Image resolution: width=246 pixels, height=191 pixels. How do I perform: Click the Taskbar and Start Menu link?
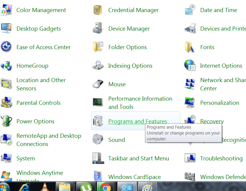[x=139, y=158]
